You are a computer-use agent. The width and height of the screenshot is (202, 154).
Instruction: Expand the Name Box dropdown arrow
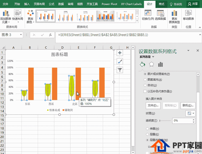(21, 35)
